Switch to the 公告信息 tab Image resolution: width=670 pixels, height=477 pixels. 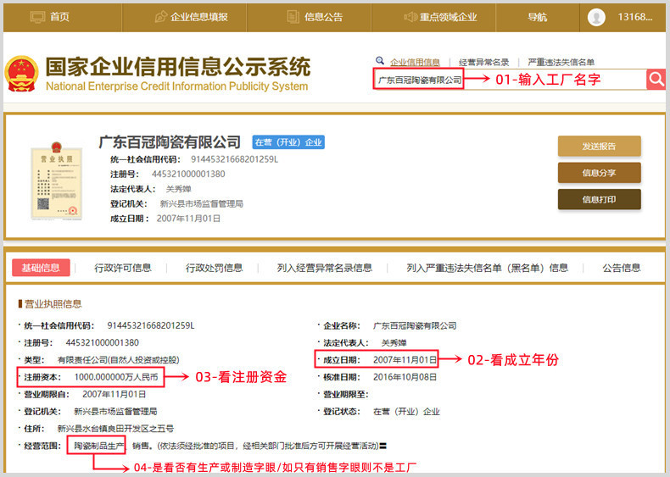pyautogui.click(x=622, y=268)
